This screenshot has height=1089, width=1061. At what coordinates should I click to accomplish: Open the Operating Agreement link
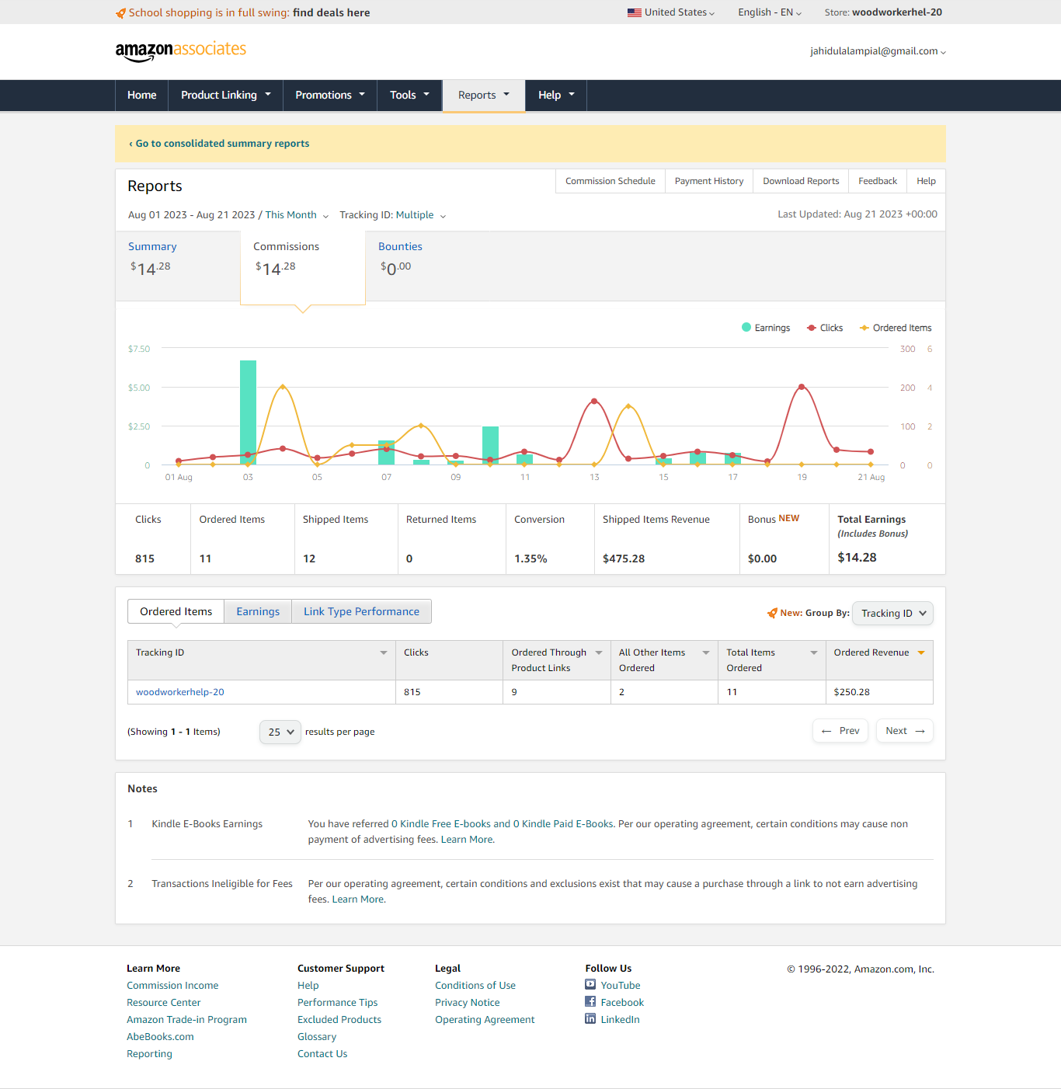(x=485, y=1020)
